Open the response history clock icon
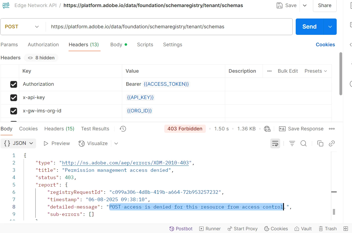Viewport: 352px width, 233px height. tap(123, 129)
